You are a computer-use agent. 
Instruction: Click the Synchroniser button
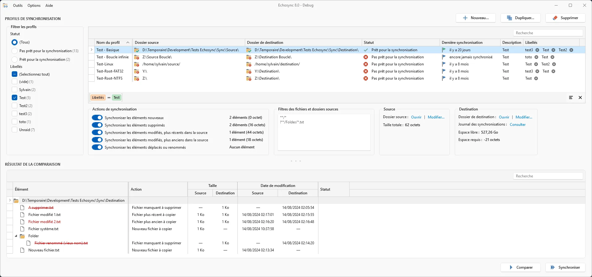coord(565,267)
